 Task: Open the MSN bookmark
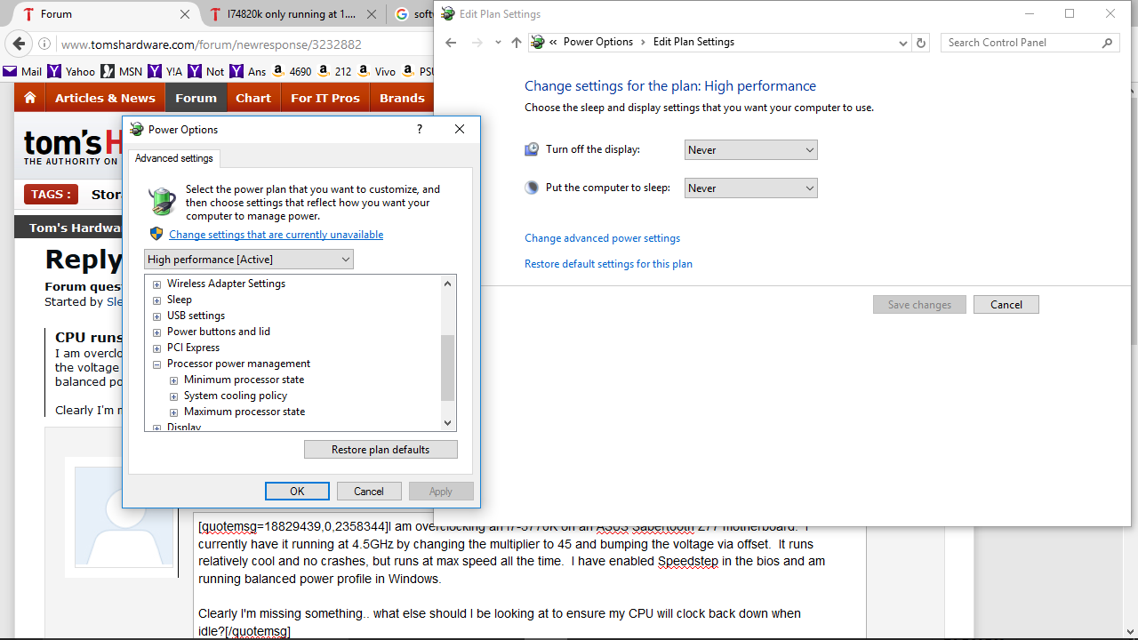121,71
